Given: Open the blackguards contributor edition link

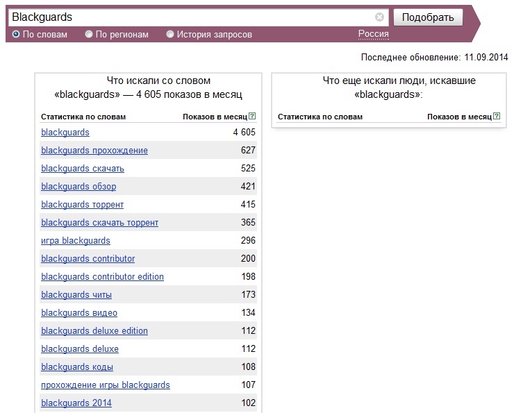Looking at the screenshot, I should [102, 277].
